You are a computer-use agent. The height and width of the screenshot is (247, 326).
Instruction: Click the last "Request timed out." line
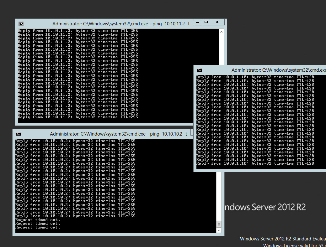(38, 227)
